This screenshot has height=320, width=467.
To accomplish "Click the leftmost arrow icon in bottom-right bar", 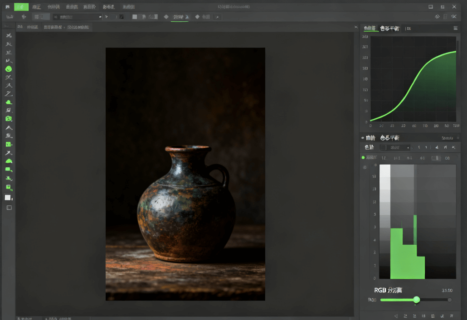I will coord(396,315).
